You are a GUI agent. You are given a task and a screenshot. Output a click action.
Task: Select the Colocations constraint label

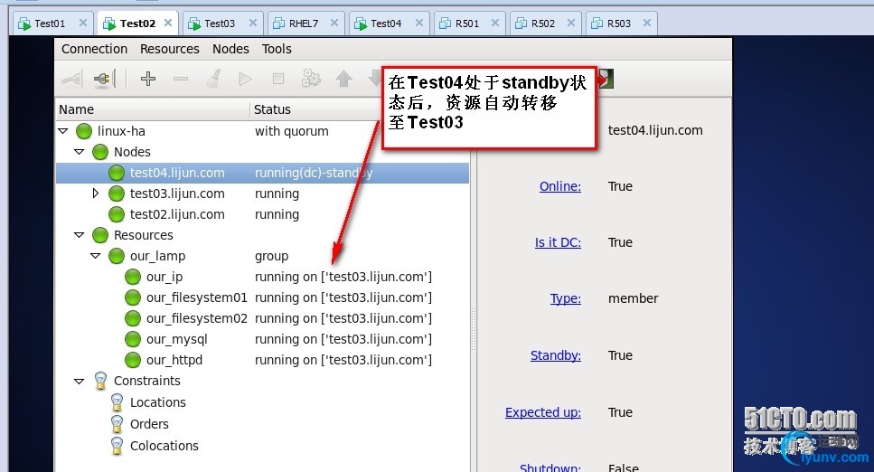pos(164,447)
